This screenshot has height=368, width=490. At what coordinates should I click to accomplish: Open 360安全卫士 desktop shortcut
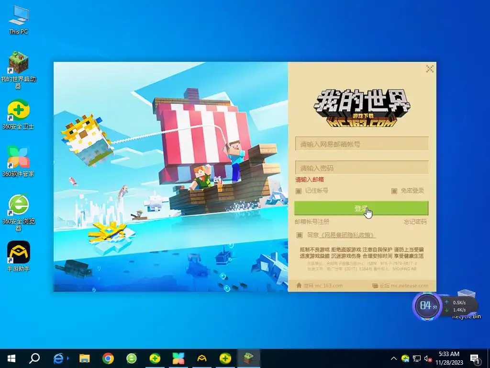18,114
